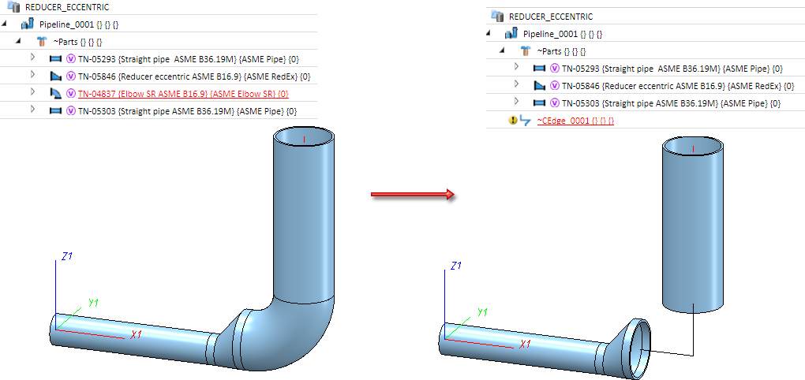
Task: Click the purple V badge of TN-05293 in the CEdge_0001 tree
Action: [x=555, y=69]
